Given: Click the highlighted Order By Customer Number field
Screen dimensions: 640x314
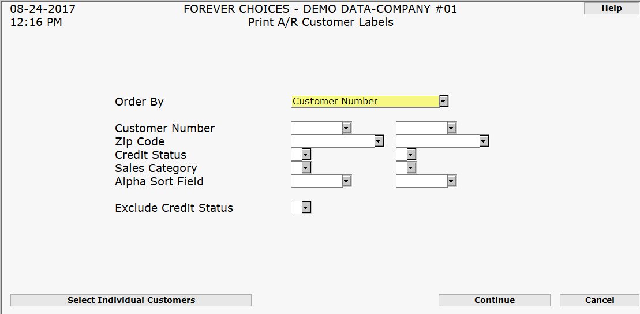Looking at the screenshot, I should coord(365,102).
